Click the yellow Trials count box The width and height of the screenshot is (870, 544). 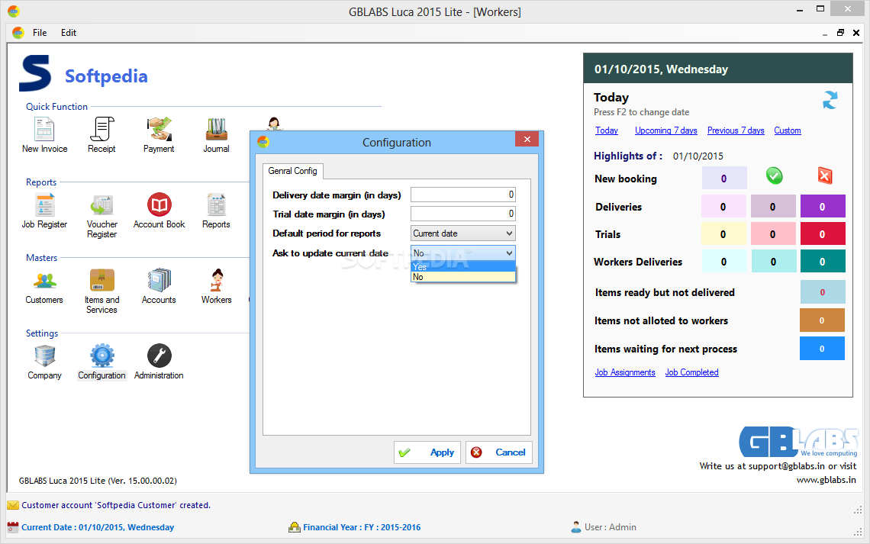tap(724, 234)
